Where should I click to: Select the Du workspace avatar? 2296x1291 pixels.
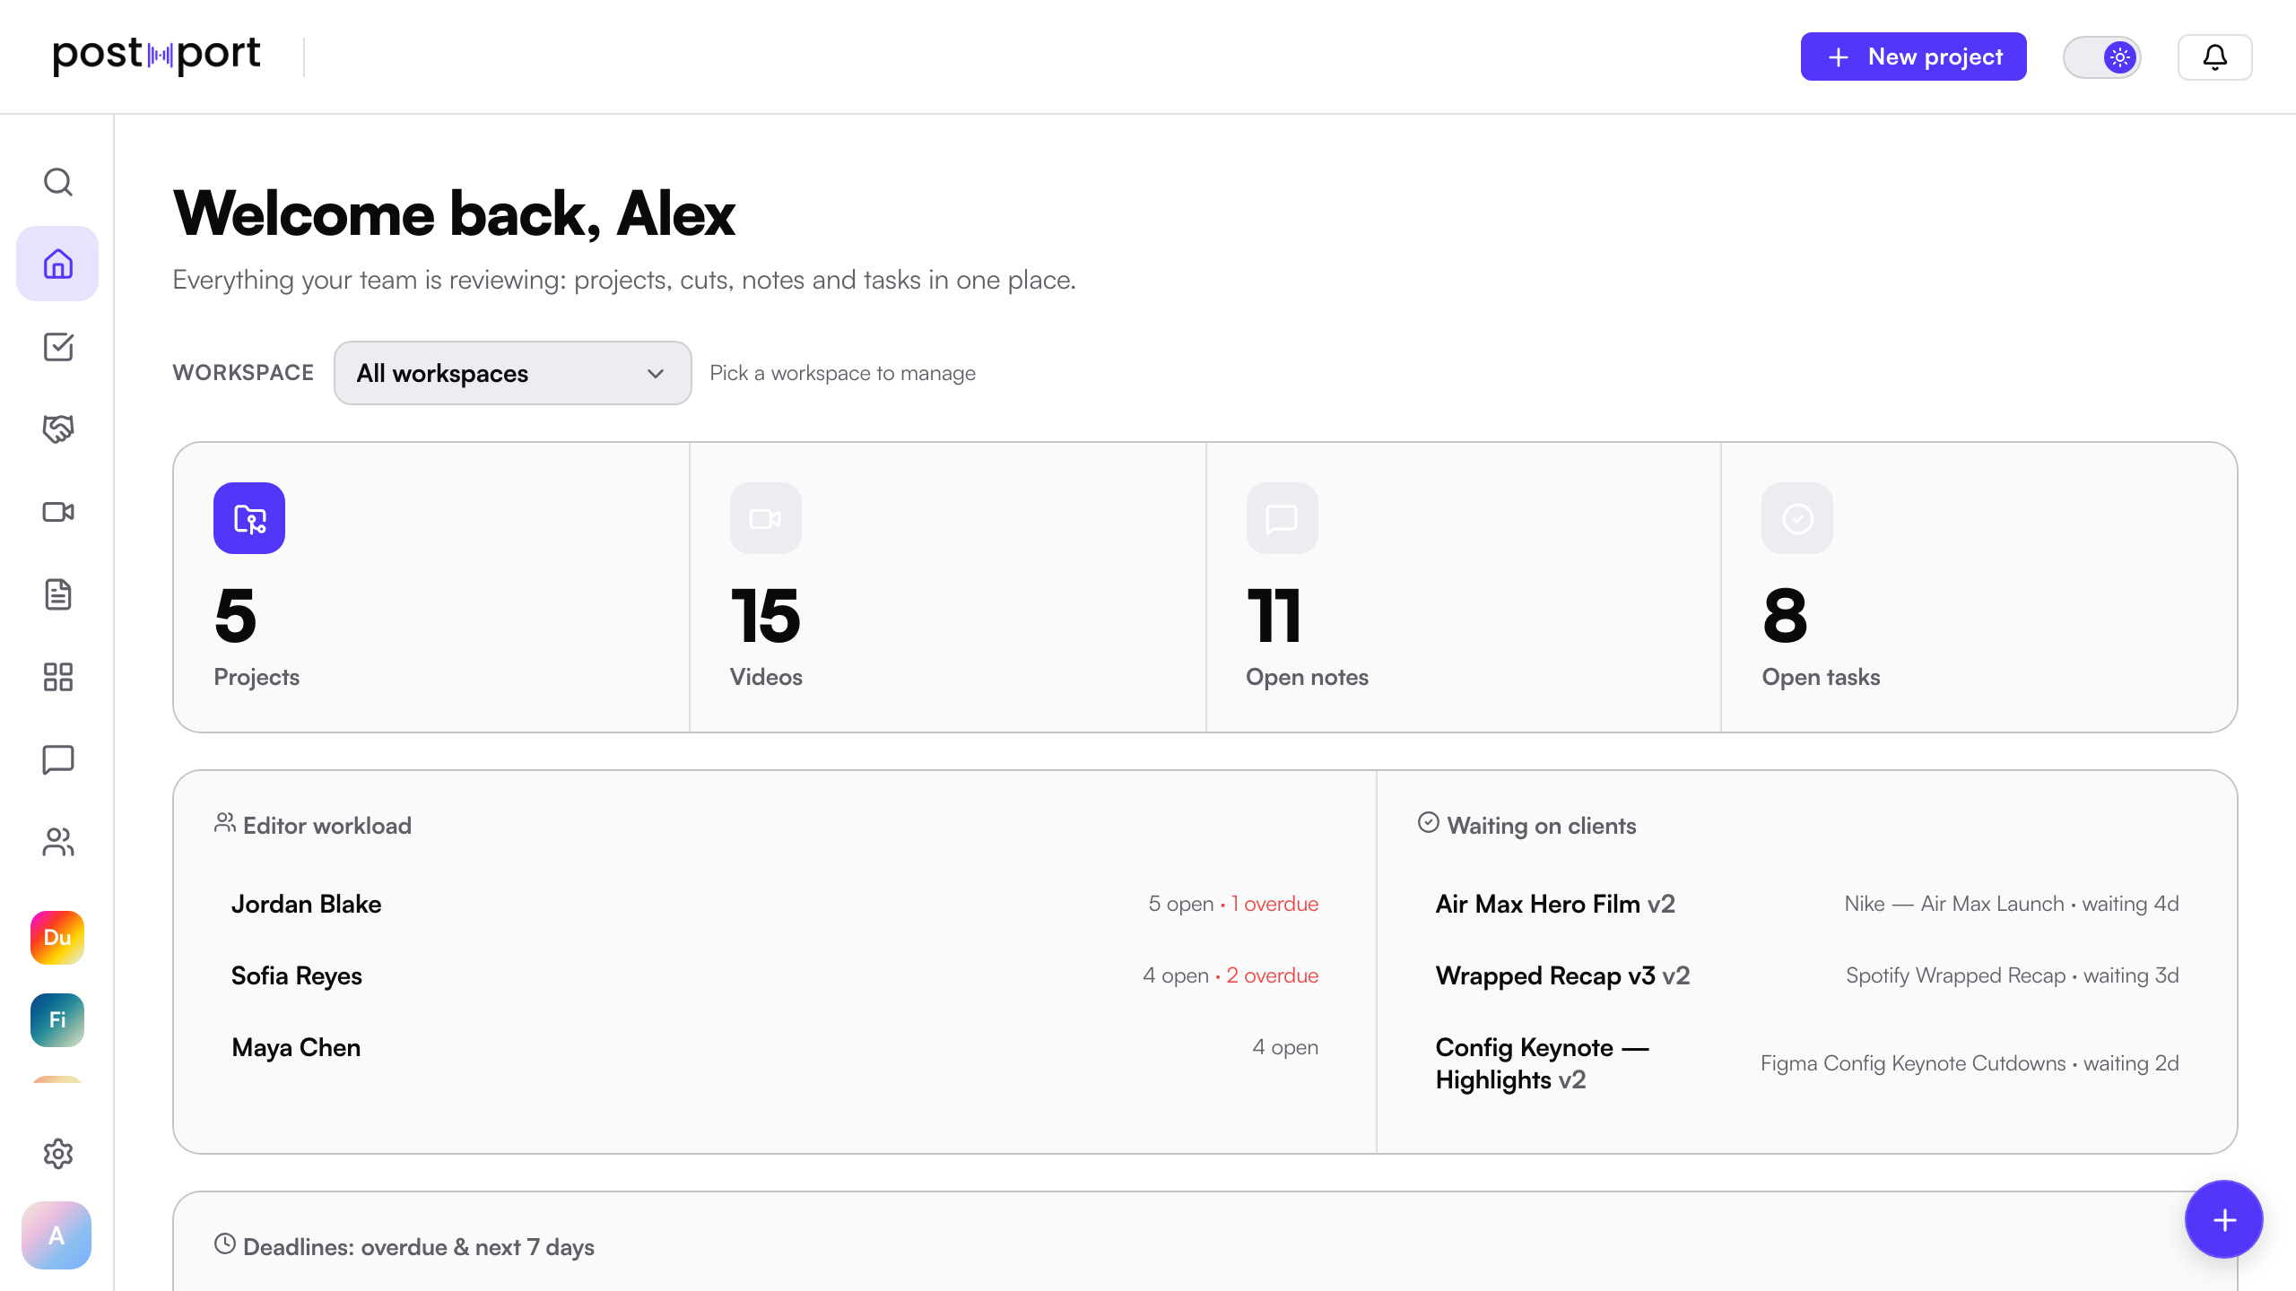tap(57, 938)
